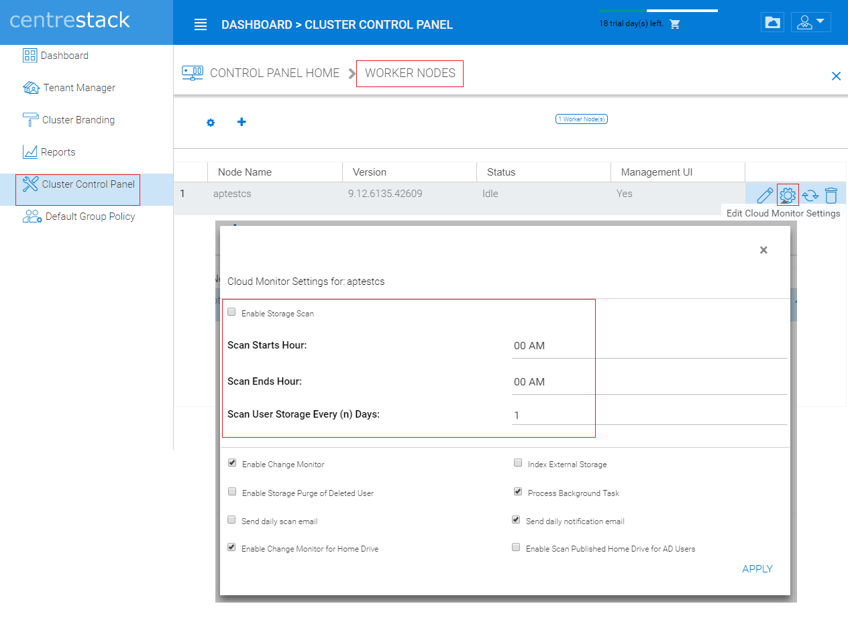Click the shopping cart purchase icon
This screenshot has height=618, width=848.
click(x=675, y=24)
